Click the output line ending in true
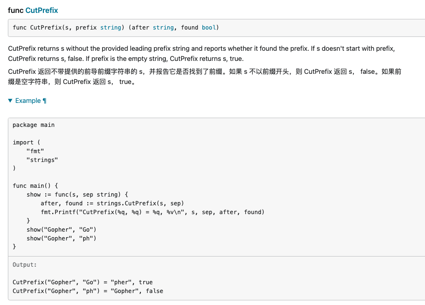The width and height of the screenshot is (425, 305). click(82, 282)
